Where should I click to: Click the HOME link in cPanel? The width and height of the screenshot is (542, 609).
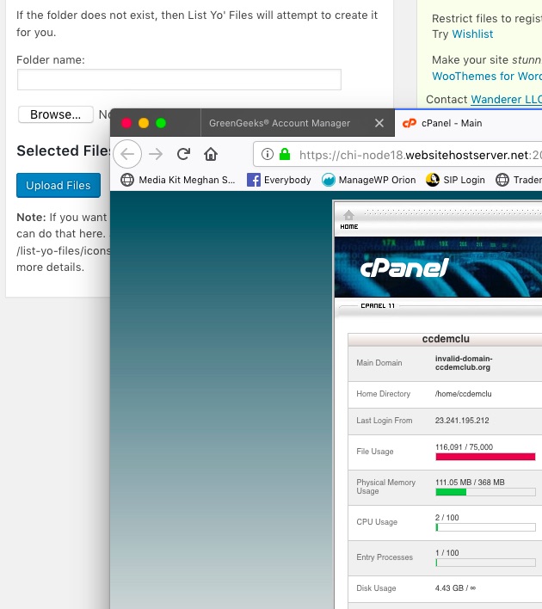pyautogui.click(x=349, y=227)
